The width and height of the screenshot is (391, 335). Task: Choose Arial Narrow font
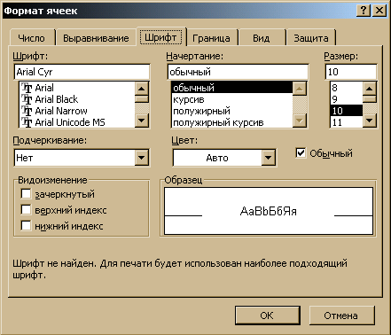coord(77,111)
